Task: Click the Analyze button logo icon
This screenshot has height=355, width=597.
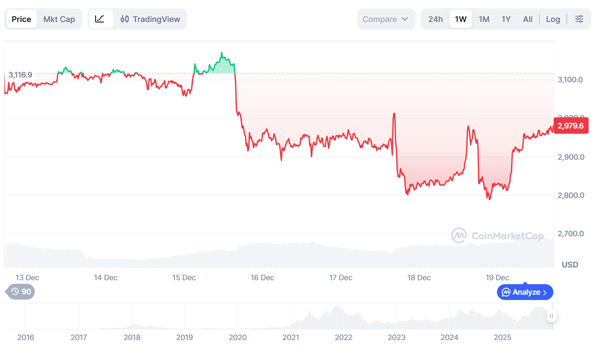Action: click(506, 292)
